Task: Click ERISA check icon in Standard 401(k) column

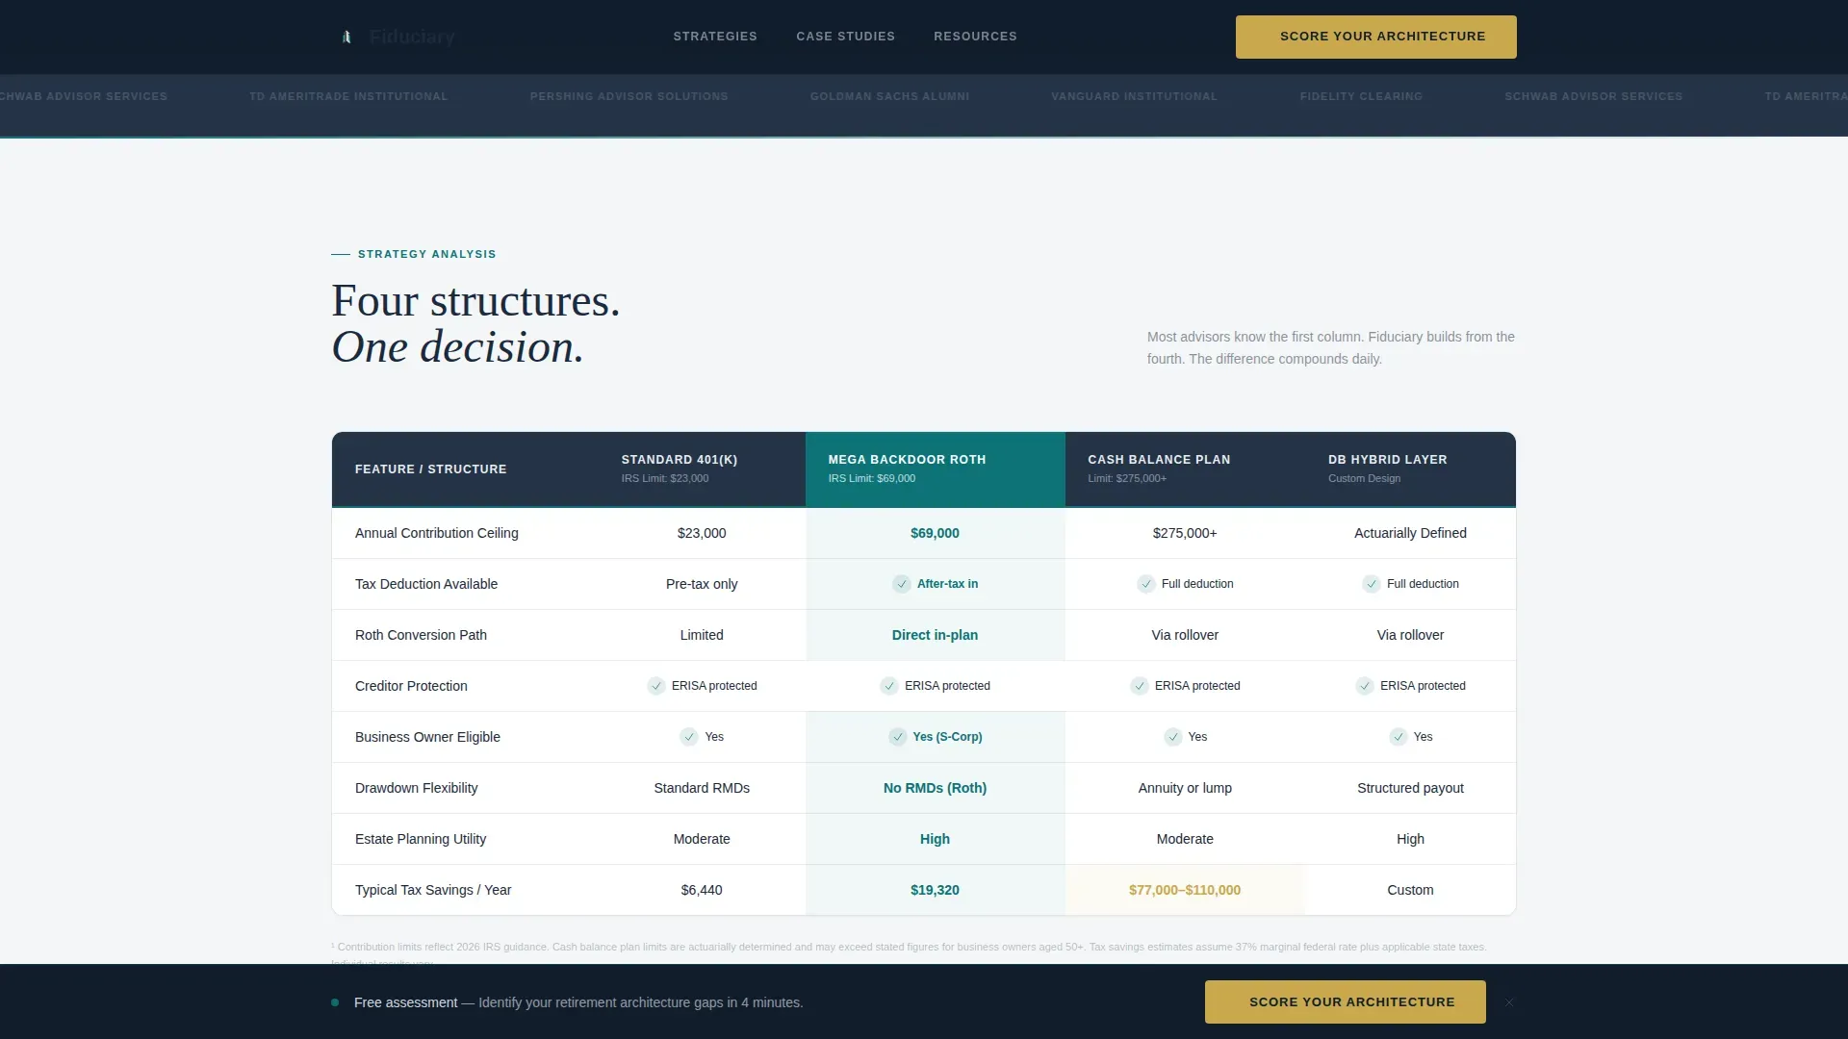Action: (655, 686)
